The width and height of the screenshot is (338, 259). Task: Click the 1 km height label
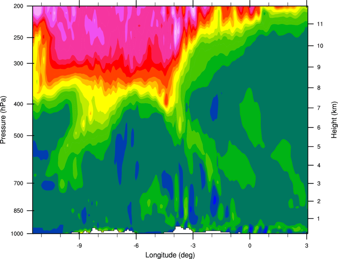click(319, 219)
